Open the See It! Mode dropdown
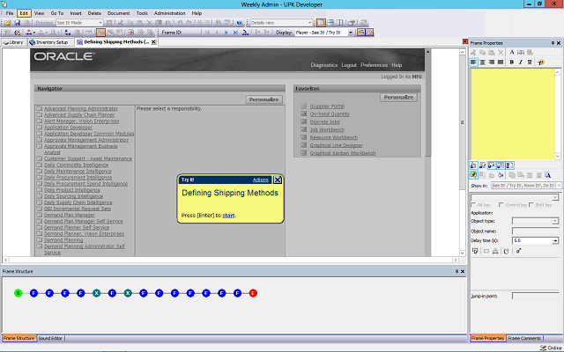The image size is (564, 352). (x=79, y=23)
